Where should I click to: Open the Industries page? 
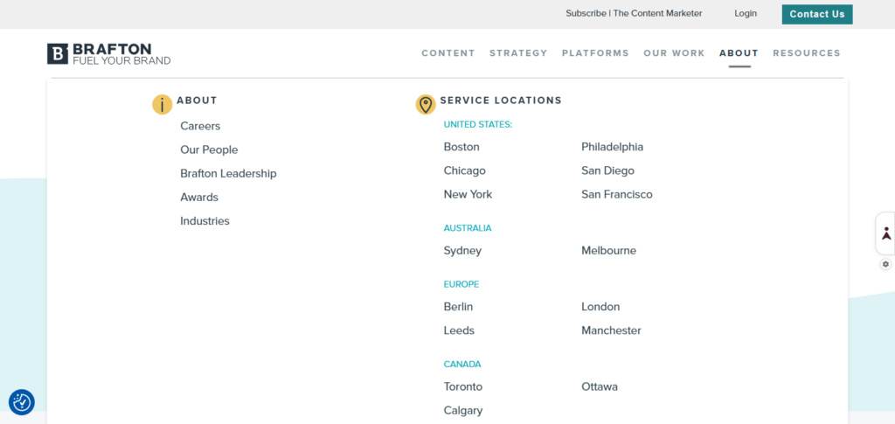click(x=205, y=221)
